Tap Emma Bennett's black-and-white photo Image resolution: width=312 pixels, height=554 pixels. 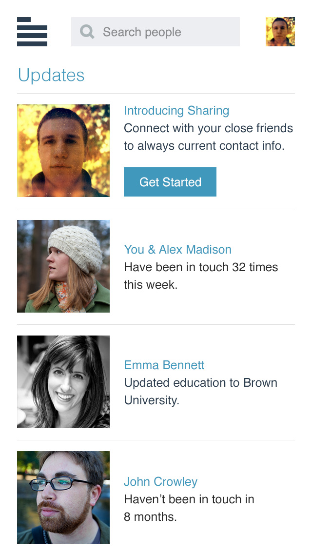63,382
